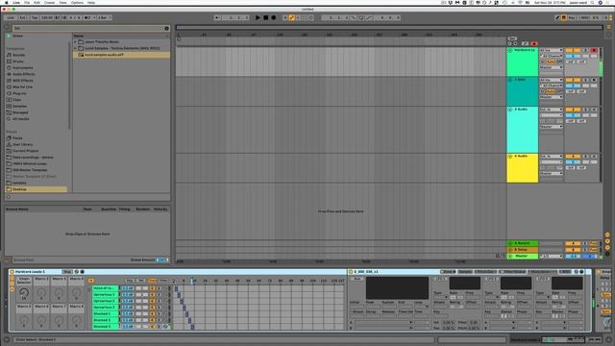Open the Sounds browser category

tap(18, 55)
